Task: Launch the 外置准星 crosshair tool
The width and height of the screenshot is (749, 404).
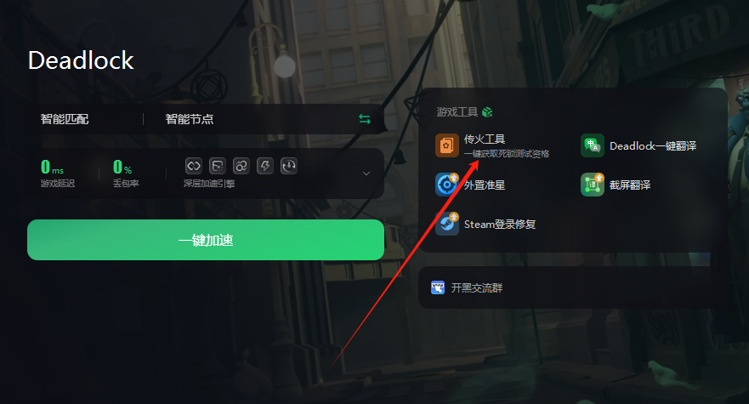Action: [446, 185]
